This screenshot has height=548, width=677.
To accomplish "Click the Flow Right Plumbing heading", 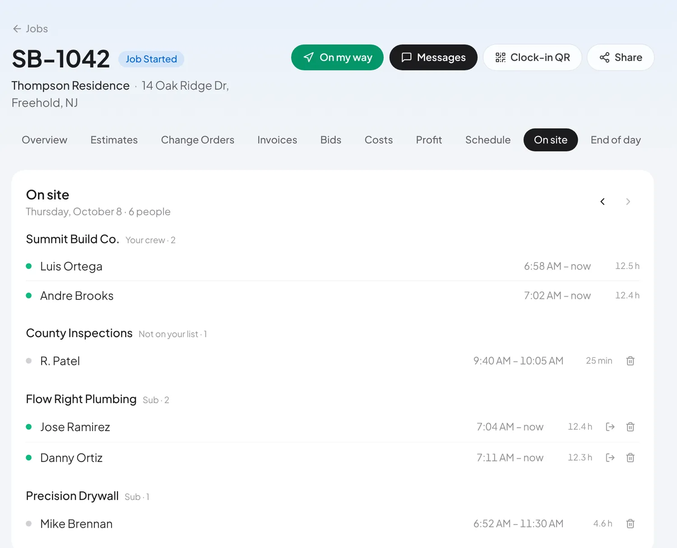I will click(x=81, y=399).
